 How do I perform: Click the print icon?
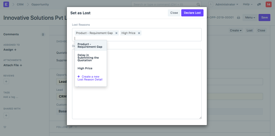[238, 18]
